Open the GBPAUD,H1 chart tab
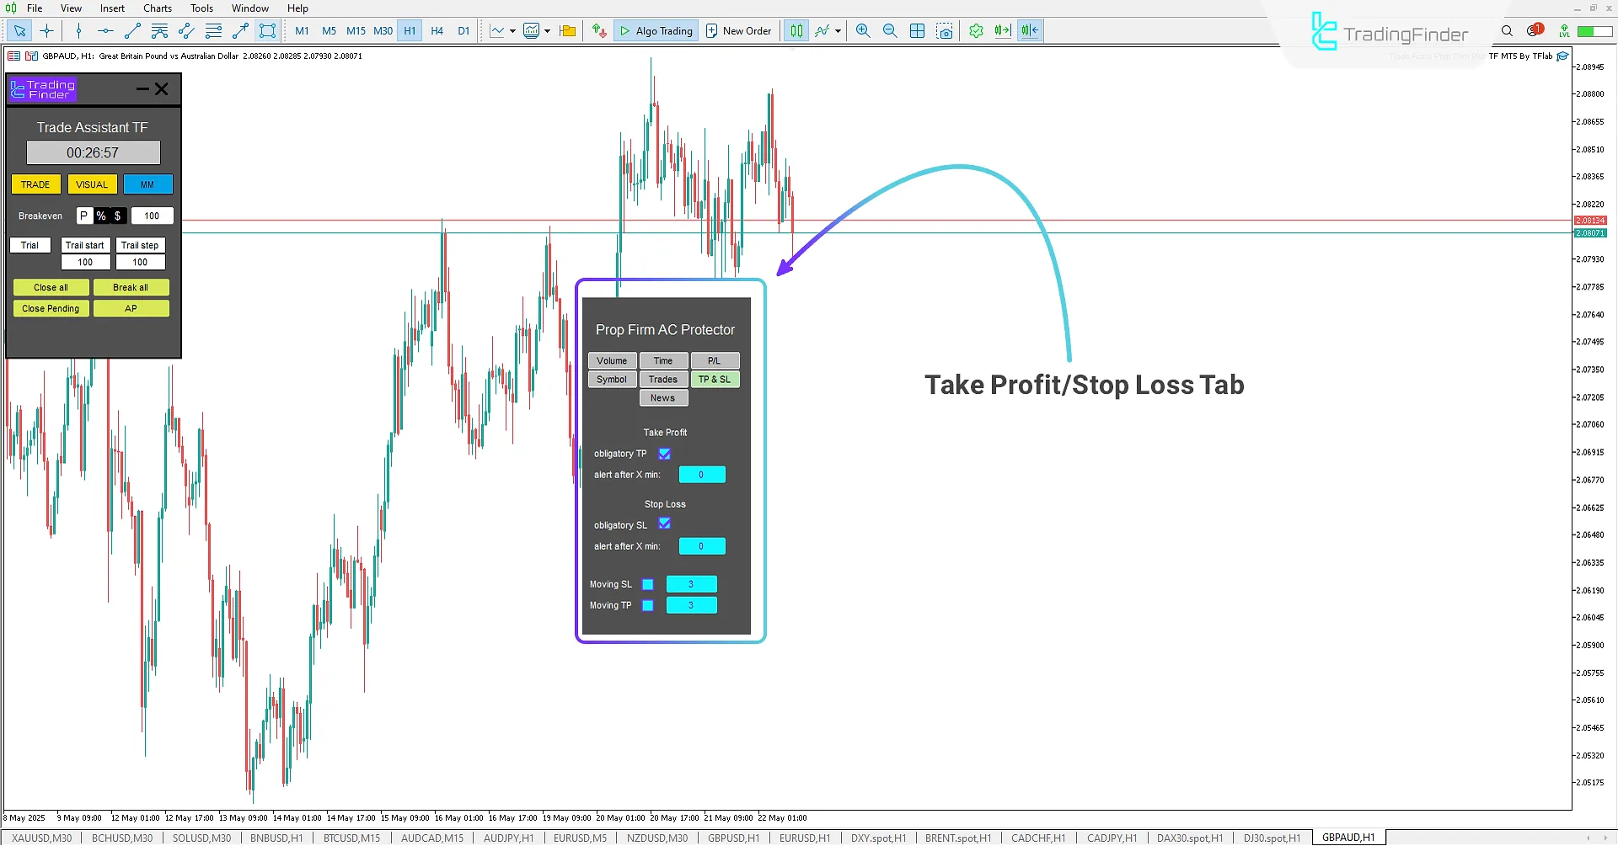This screenshot has width=1618, height=846. (1347, 837)
